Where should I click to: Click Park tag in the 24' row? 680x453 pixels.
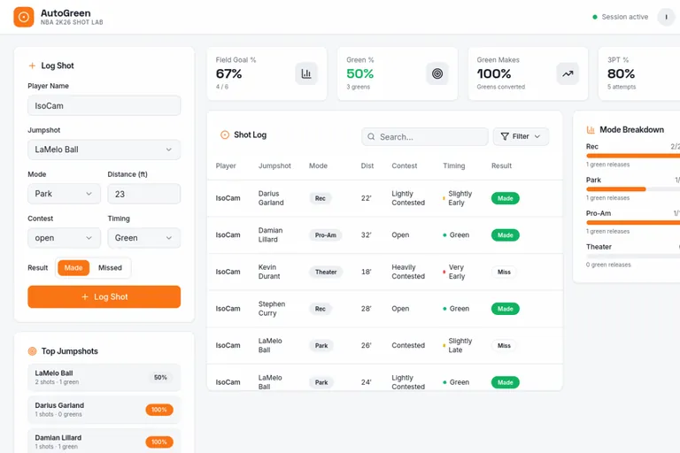pos(321,382)
